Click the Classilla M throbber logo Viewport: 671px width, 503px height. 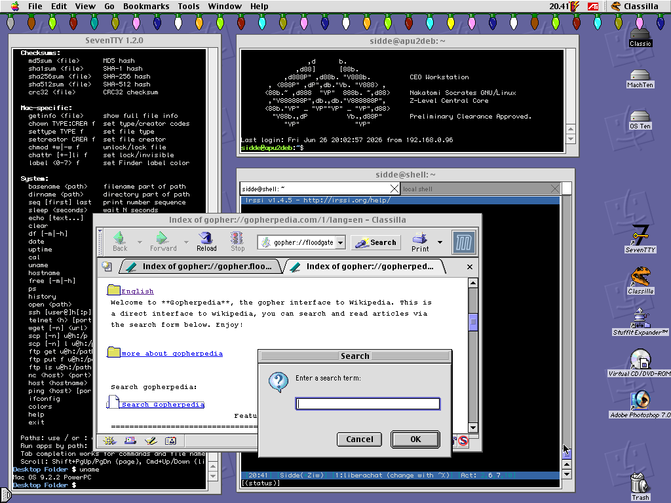pyautogui.click(x=464, y=242)
